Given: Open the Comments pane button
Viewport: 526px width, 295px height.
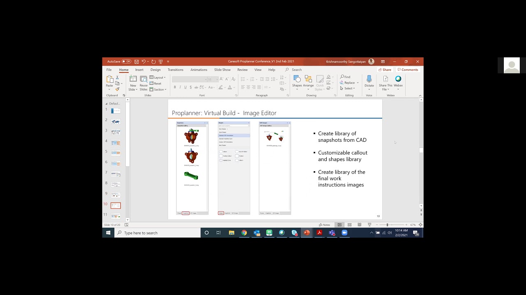Looking at the screenshot, I should tap(408, 70).
